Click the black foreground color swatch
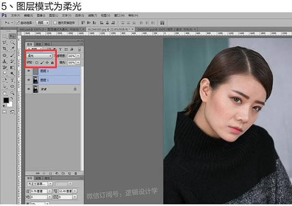 click(x=6, y=100)
